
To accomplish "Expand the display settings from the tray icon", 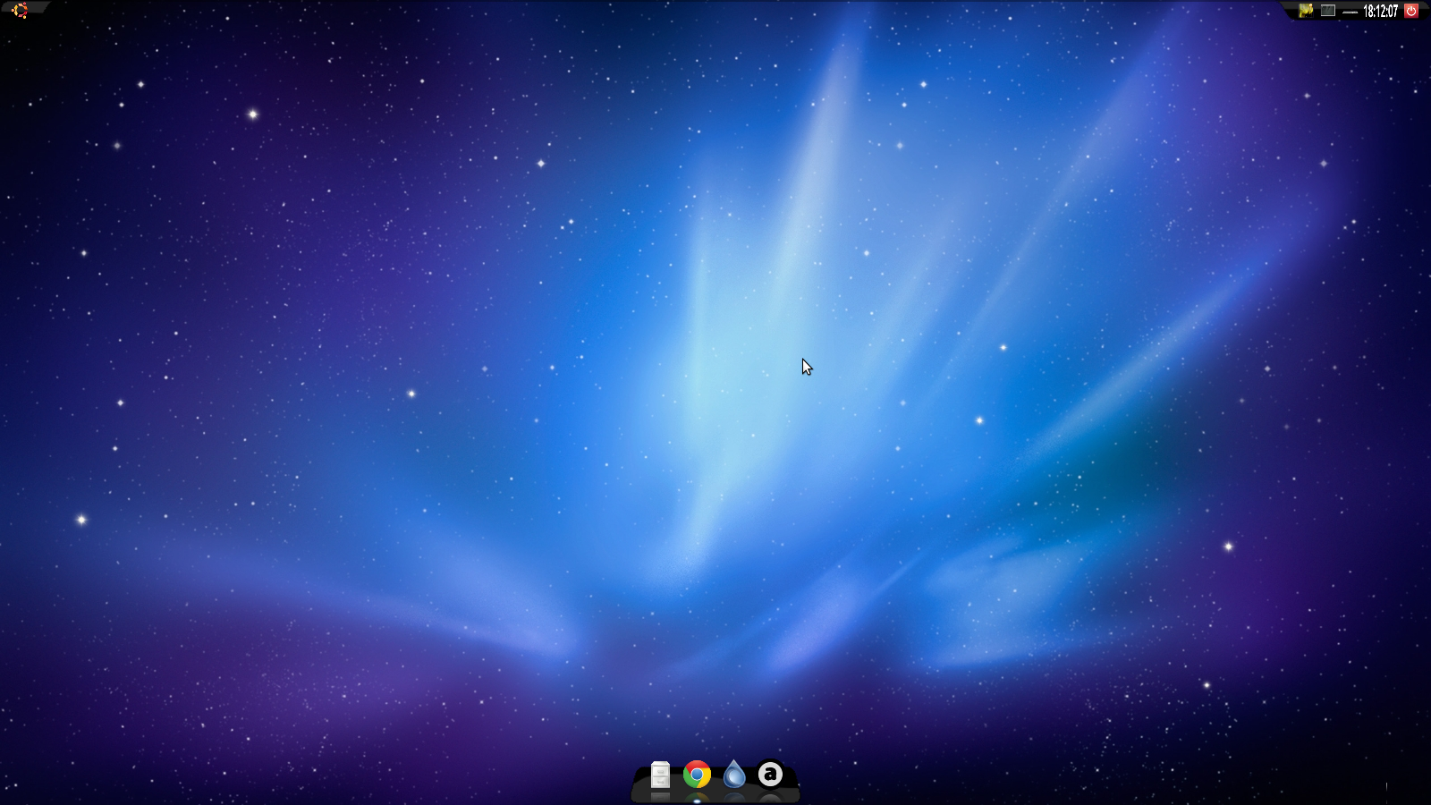I will coord(1328,11).
